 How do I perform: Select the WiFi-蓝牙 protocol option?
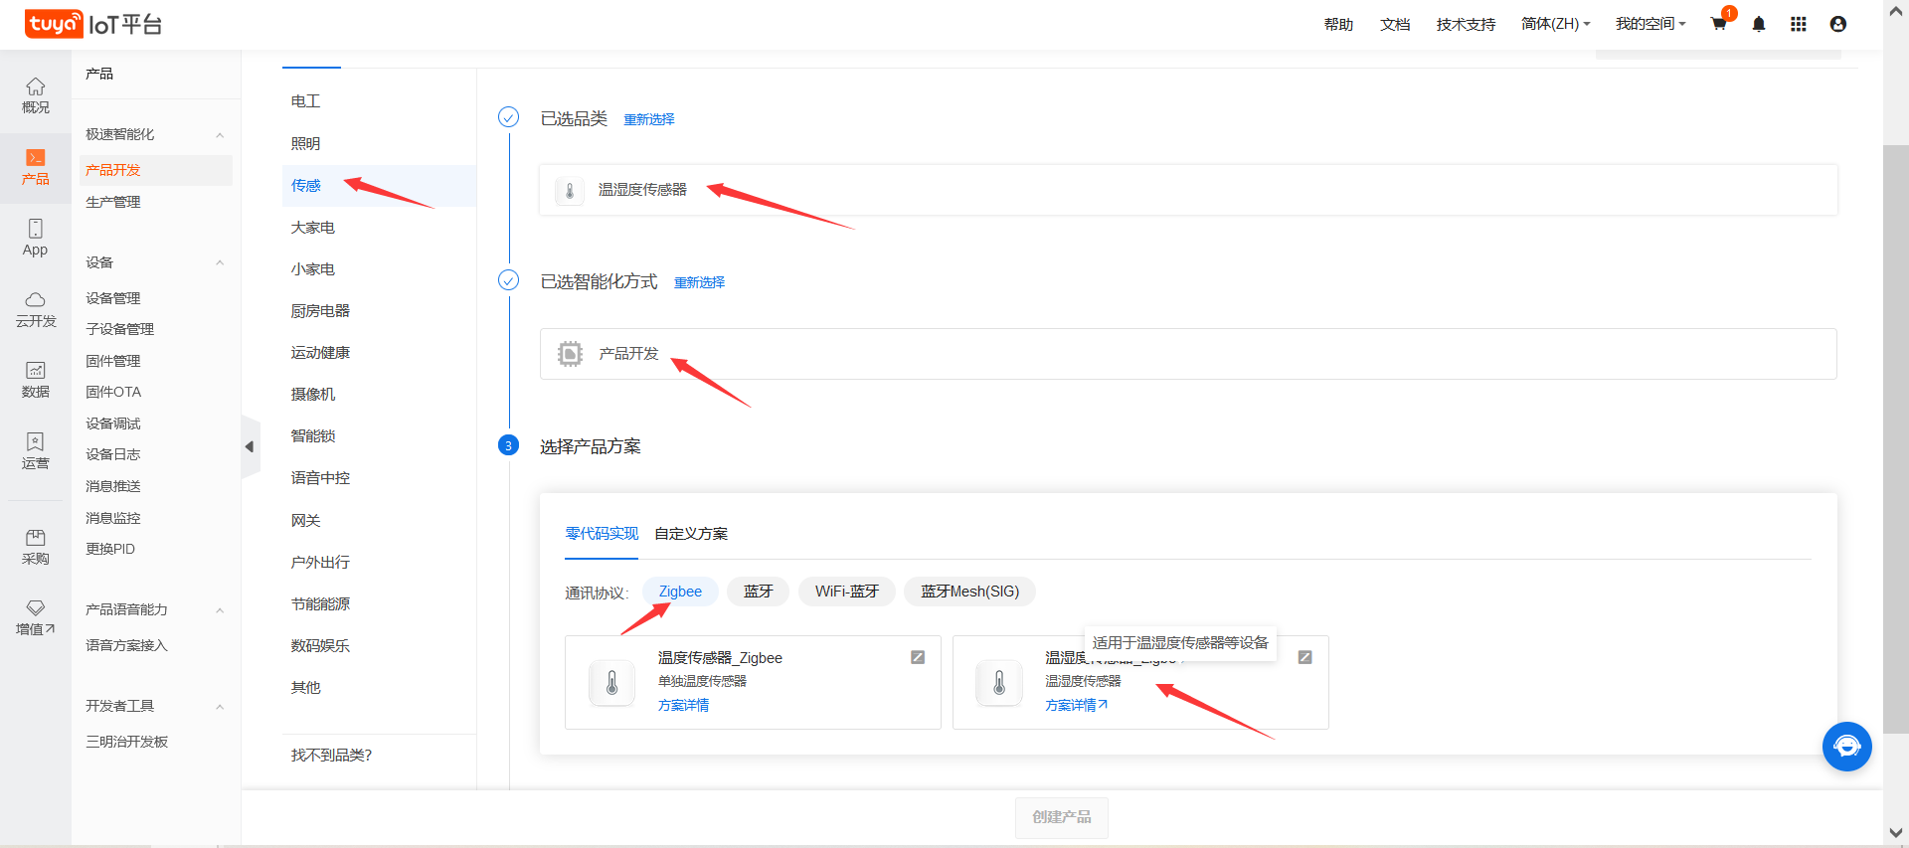pos(846,592)
